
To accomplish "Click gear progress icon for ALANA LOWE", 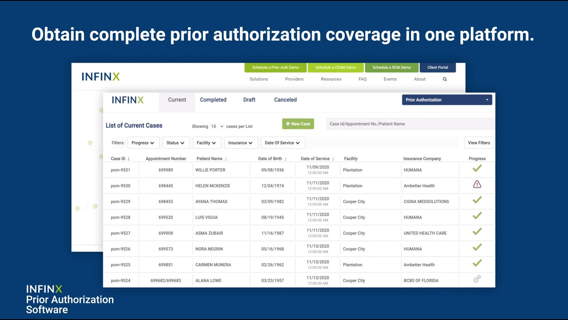I will [x=477, y=279].
